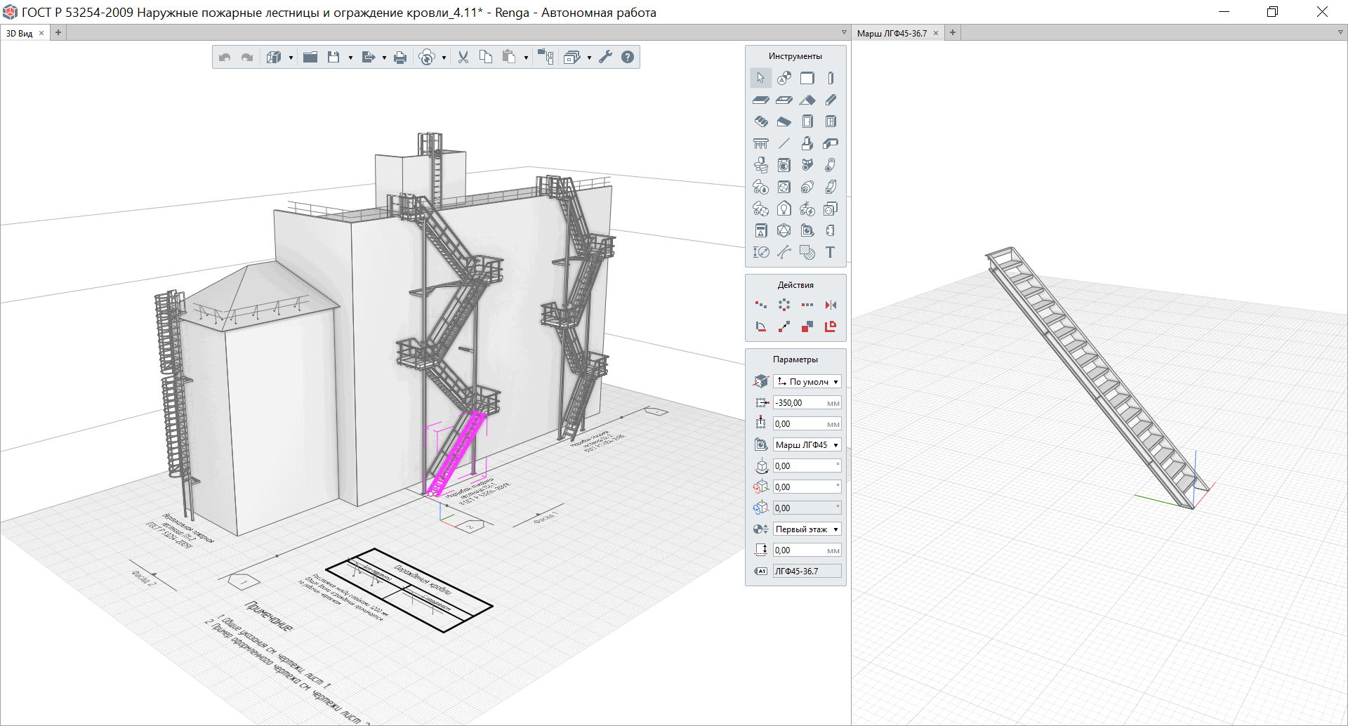Viewport: 1348px width, 726px height.
Task: Choose the Door tool
Action: point(807,121)
